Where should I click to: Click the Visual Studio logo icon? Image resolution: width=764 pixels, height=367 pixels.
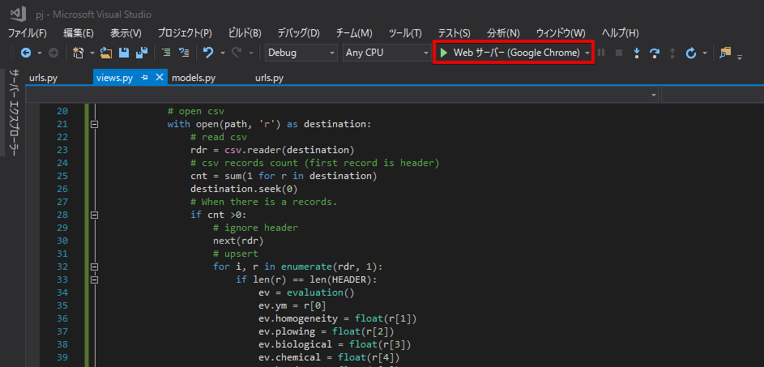[x=18, y=15]
